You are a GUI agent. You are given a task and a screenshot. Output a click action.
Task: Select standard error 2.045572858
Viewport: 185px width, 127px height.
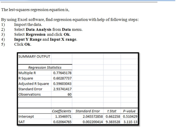[x=92, y=116]
